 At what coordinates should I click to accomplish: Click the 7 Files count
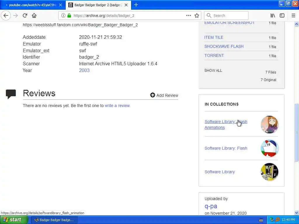click(x=271, y=72)
